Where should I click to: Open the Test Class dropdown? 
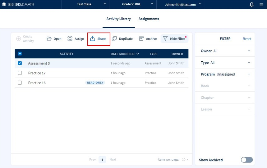click(85, 4)
